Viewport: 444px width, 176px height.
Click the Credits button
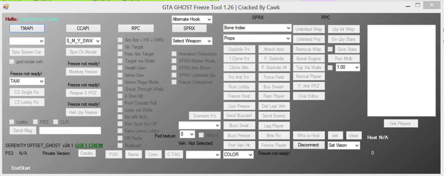click(87, 153)
